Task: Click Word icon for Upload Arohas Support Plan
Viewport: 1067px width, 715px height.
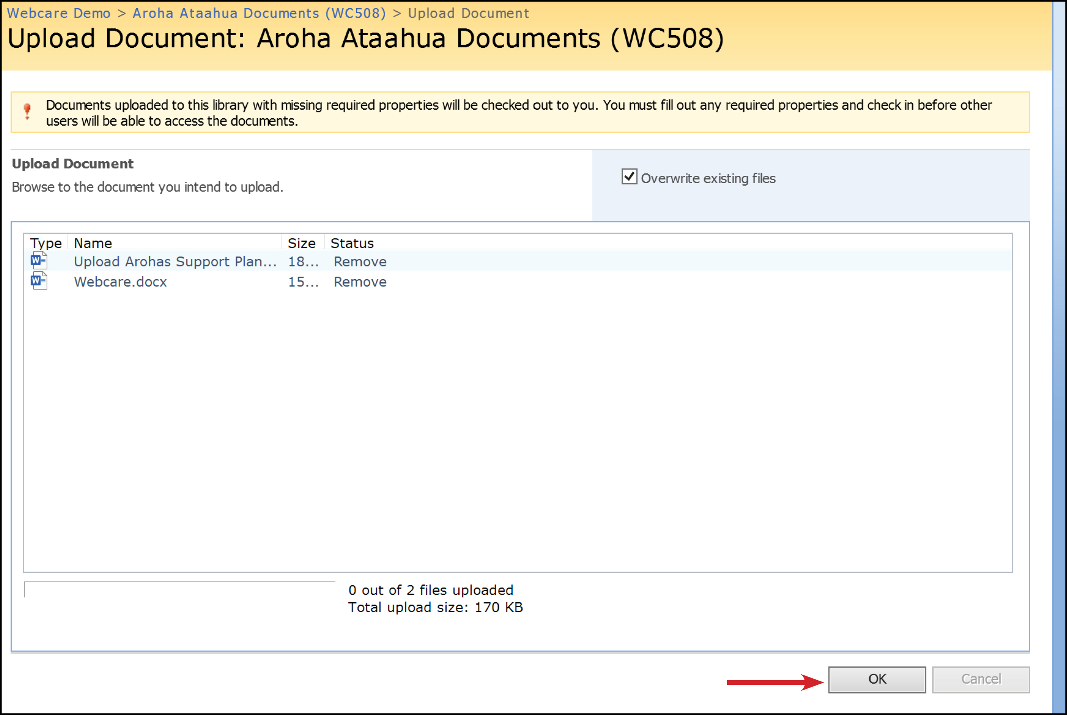Action: 39,261
